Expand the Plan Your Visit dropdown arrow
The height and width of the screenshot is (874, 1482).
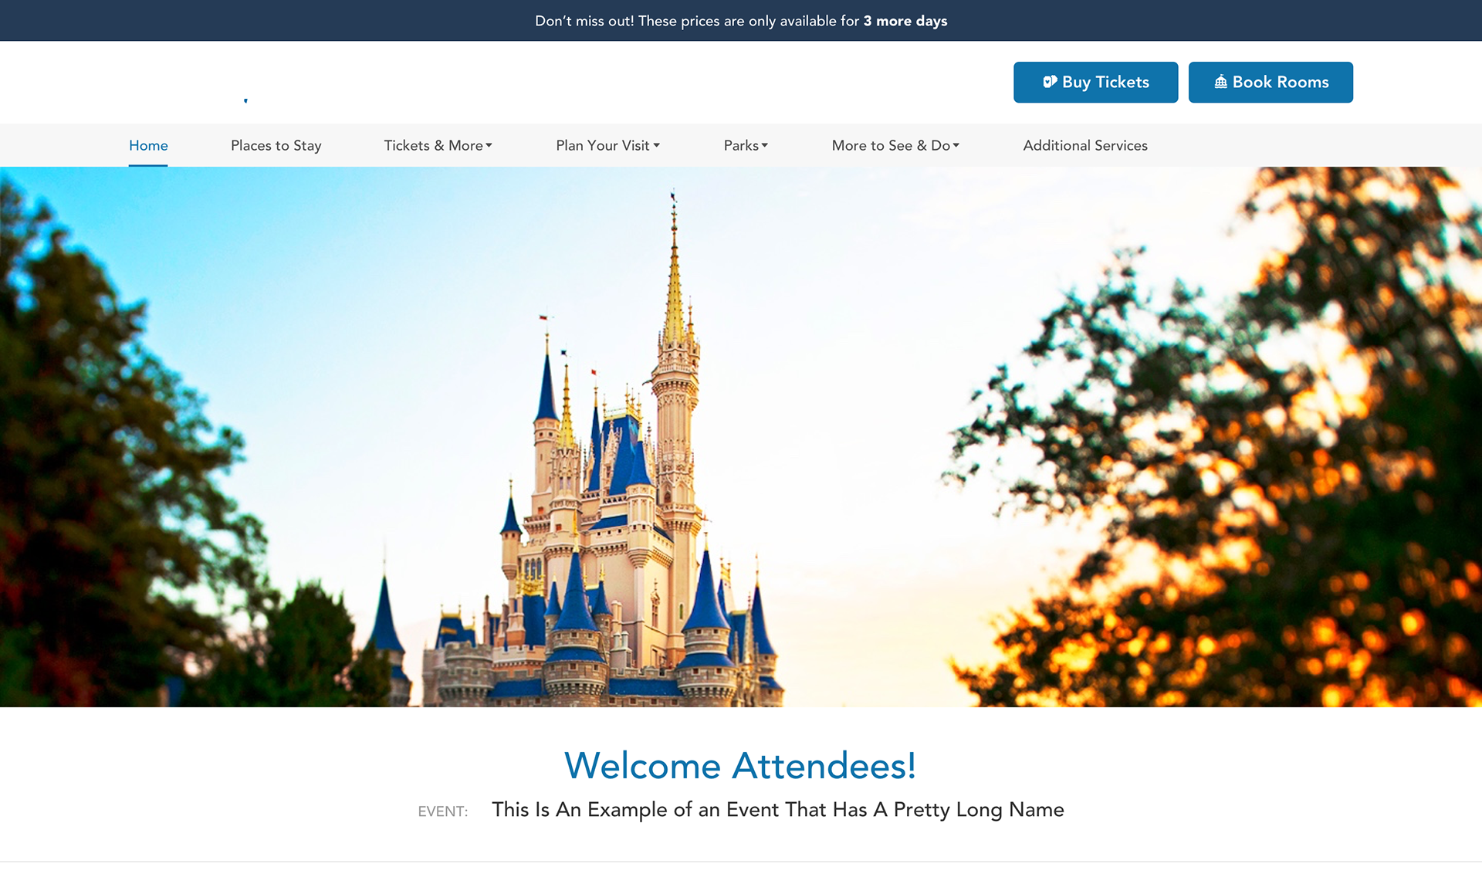(657, 145)
